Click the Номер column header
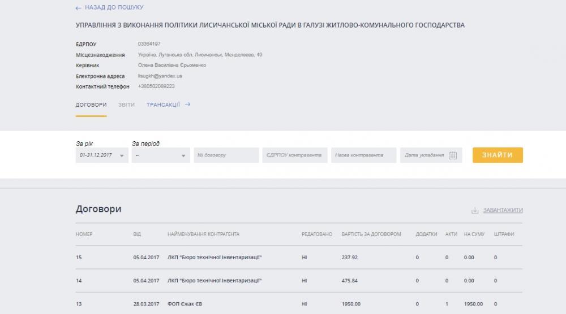The height and width of the screenshot is (314, 566). (84, 234)
